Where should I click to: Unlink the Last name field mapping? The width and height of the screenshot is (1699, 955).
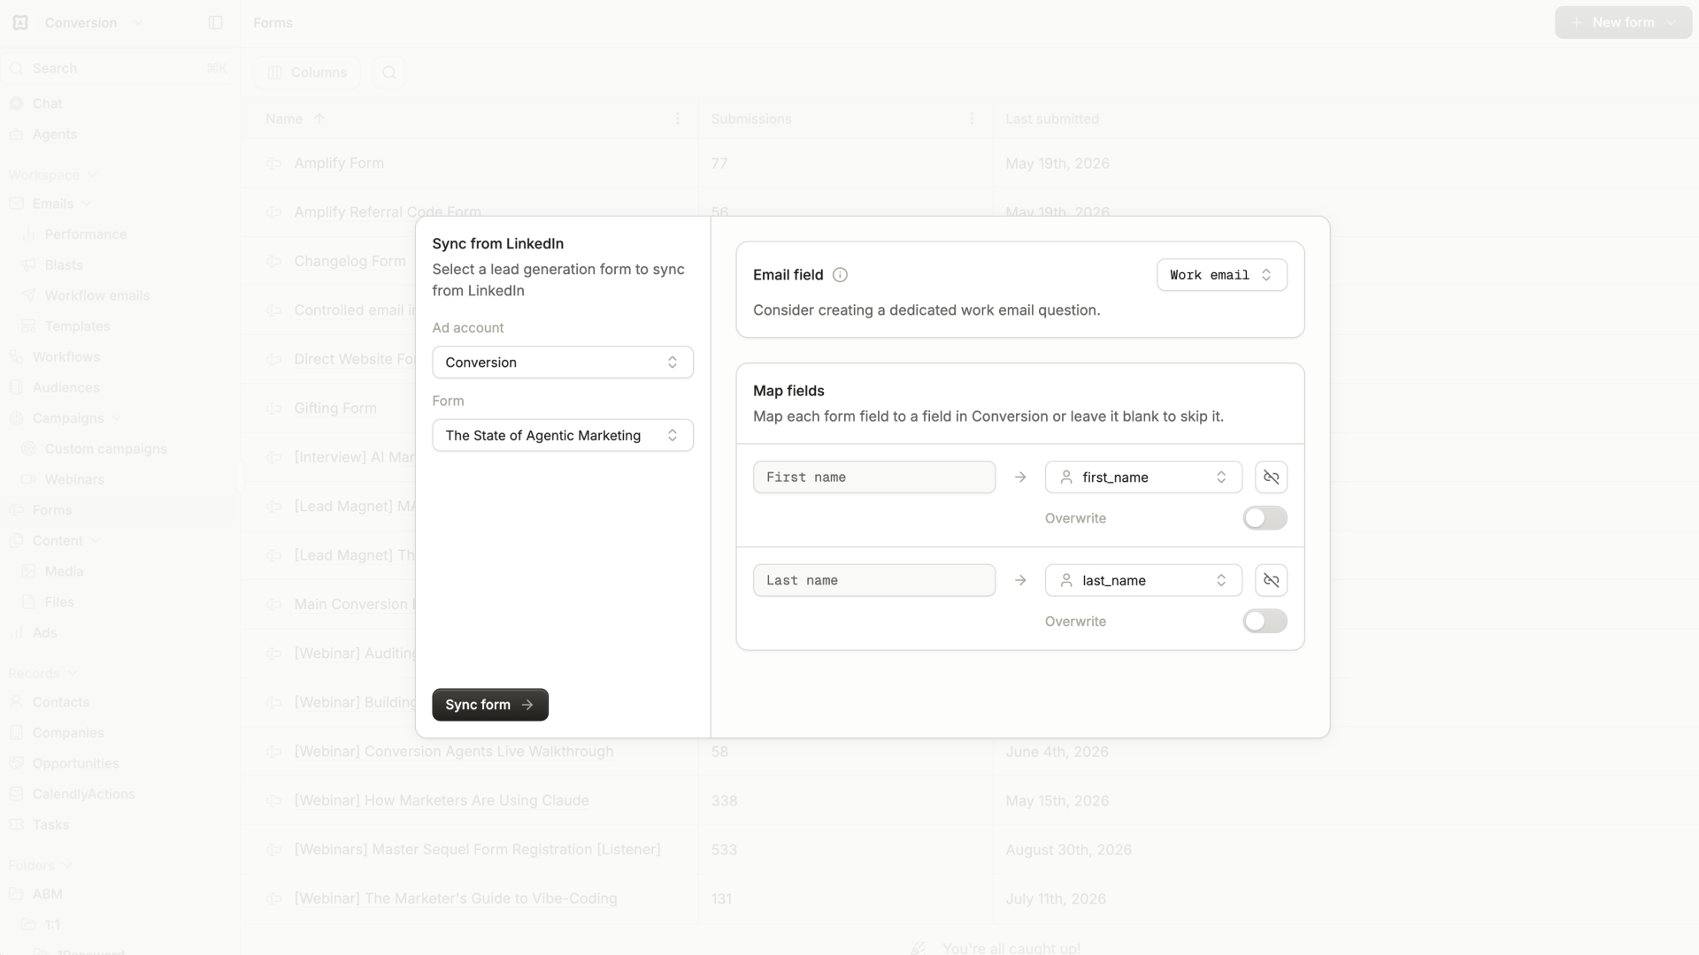click(x=1271, y=581)
